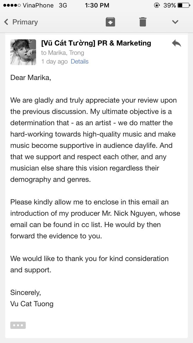The height and width of the screenshot is (343, 193).
Task: Tap the 'Vu Cat Tuong' signature text
Action: point(32,304)
